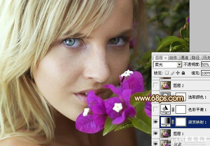Hide the 背景 layer at bottom
This screenshot has width=210, height=146.
pos(155,144)
